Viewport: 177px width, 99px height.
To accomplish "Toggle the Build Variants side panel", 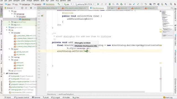I will point(1,45).
